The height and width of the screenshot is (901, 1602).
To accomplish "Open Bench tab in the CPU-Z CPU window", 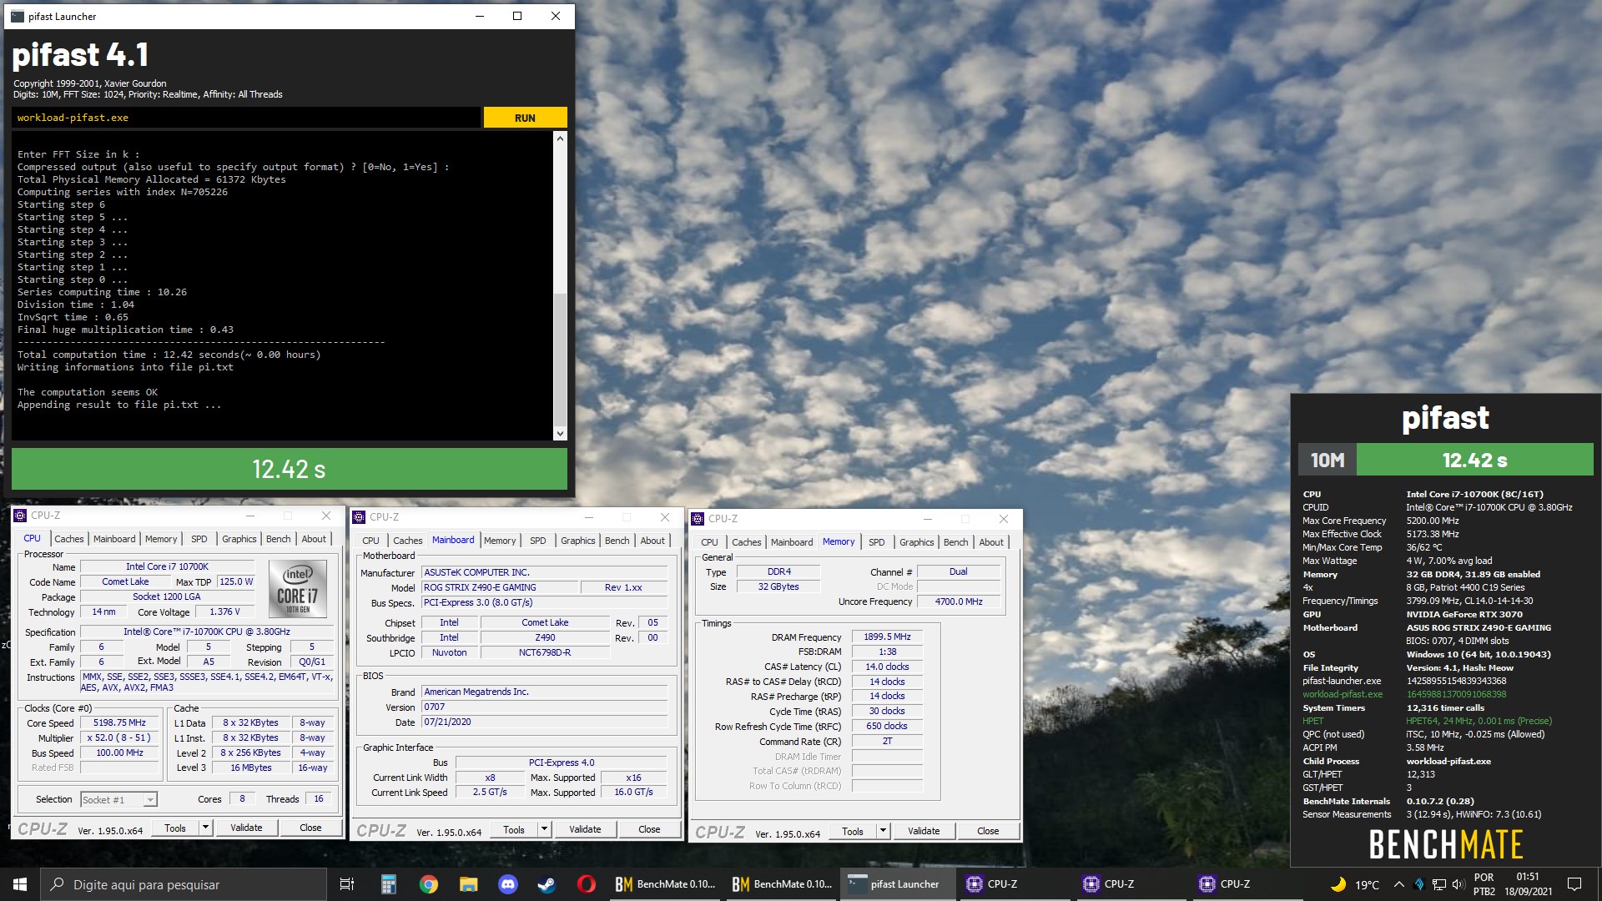I will [x=279, y=539].
